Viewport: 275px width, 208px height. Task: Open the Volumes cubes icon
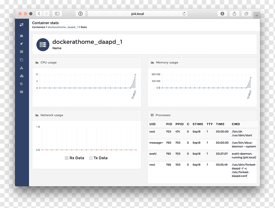coord(22,76)
